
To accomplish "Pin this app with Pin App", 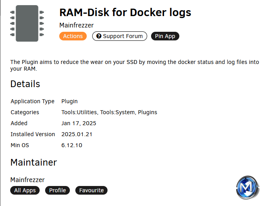I will click(165, 36).
